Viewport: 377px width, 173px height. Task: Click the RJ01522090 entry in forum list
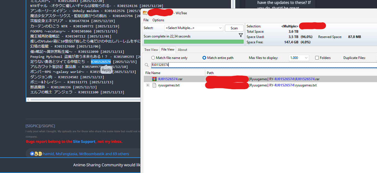click(x=88, y=52)
